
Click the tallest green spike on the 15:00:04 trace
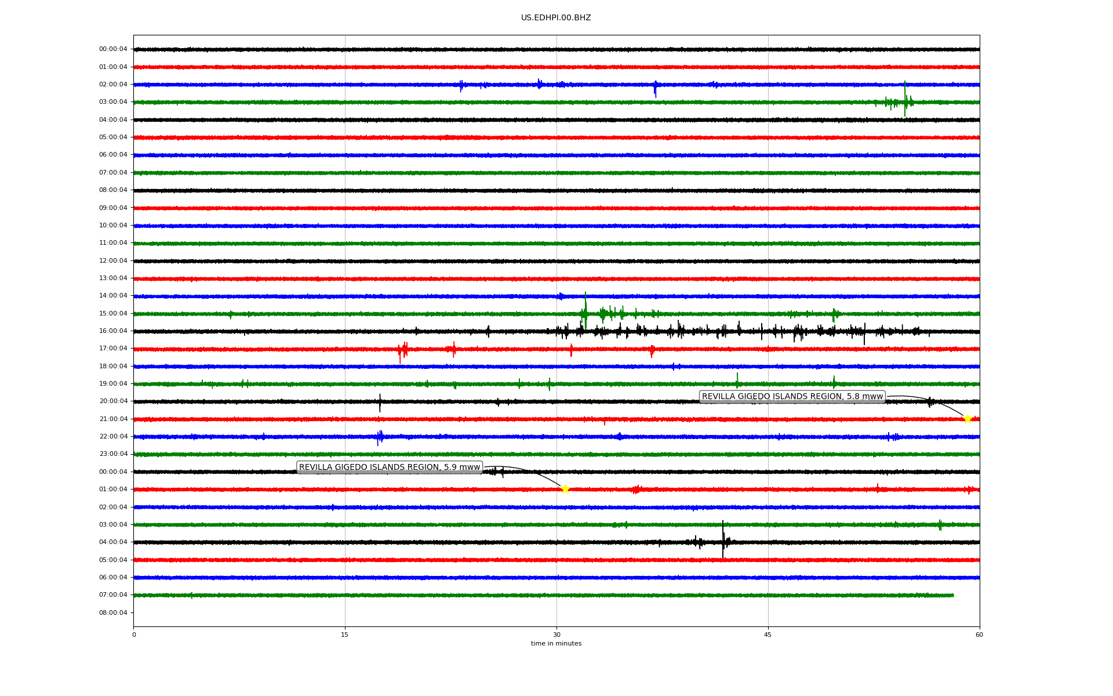pos(585,310)
